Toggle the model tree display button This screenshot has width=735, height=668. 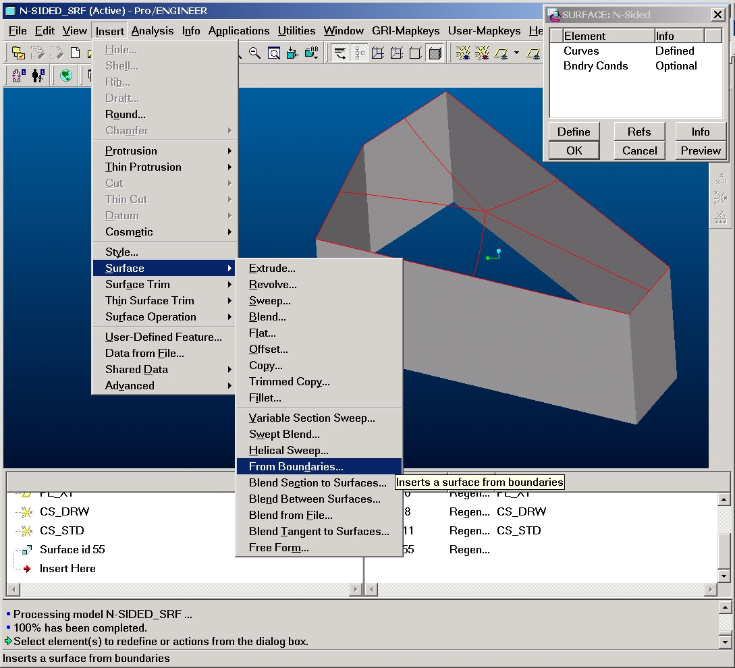(x=360, y=53)
